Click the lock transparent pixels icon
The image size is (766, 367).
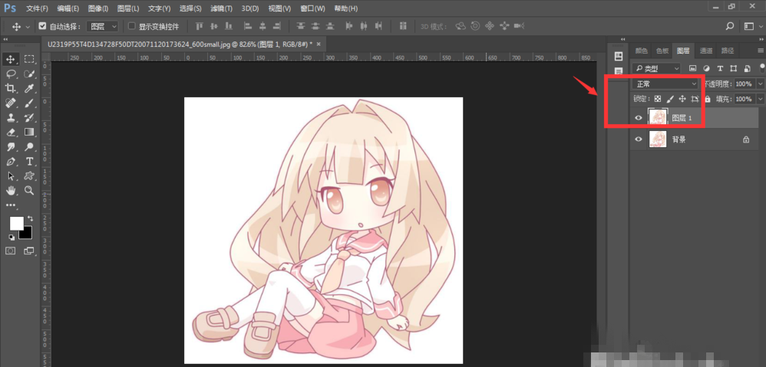point(658,99)
